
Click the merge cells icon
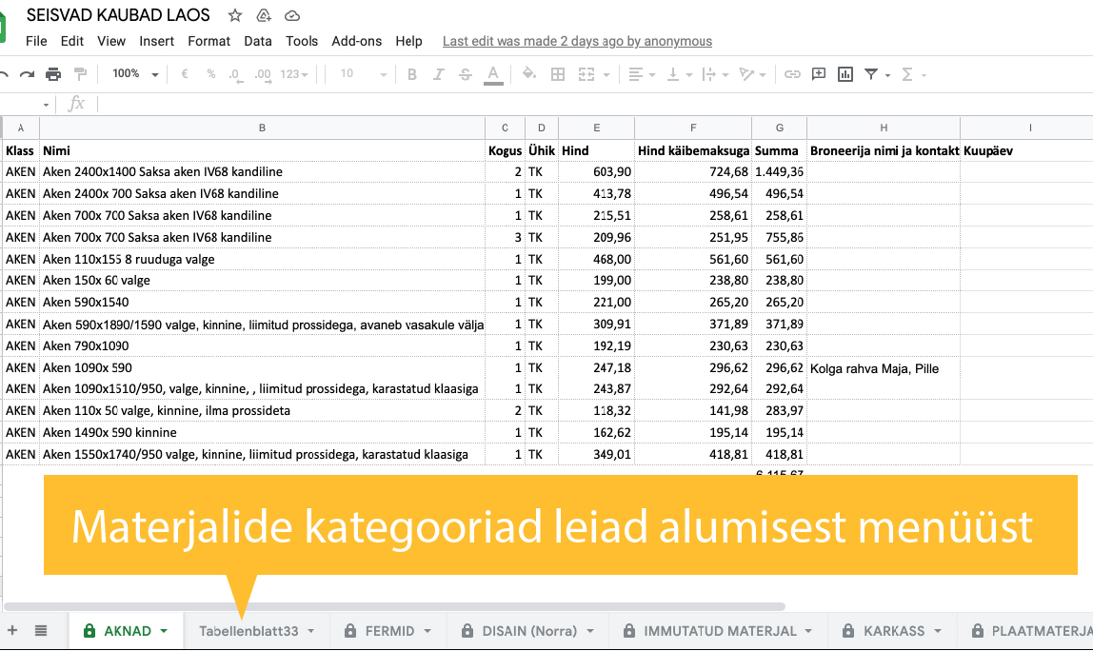click(586, 74)
